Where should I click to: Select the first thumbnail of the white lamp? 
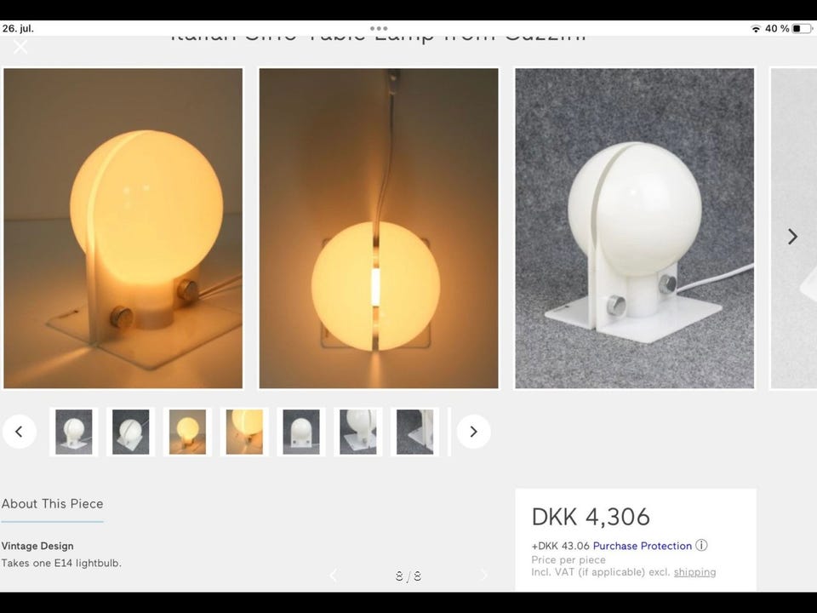[x=73, y=432]
